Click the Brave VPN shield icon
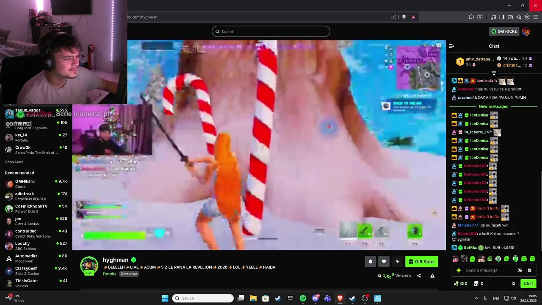Screen dimensions: 542x305 click(527, 17)
